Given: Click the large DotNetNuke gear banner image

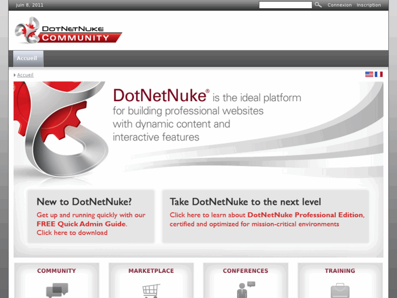Looking at the screenshot, I should tap(61, 130).
